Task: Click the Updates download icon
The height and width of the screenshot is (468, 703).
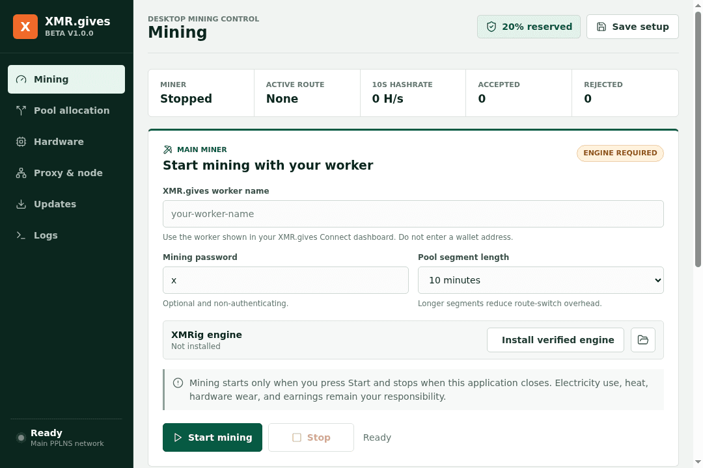Action: coord(21,204)
